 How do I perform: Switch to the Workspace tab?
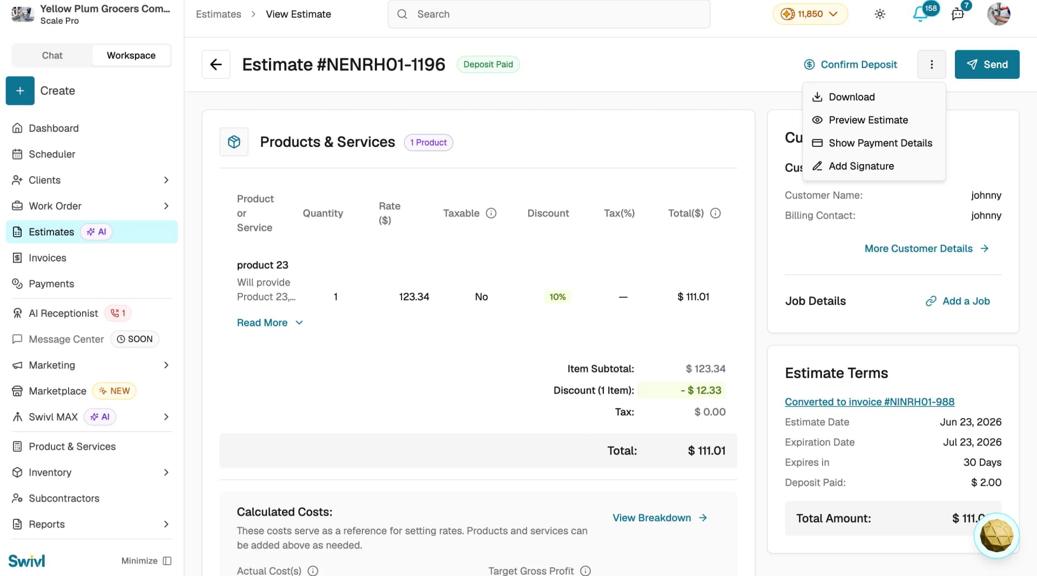[x=131, y=55]
